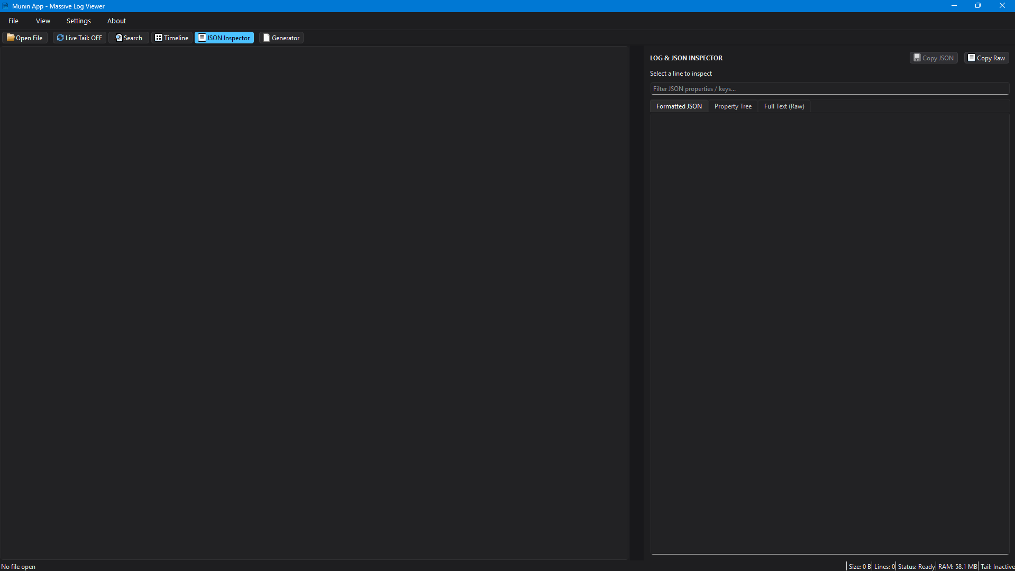Image resolution: width=1015 pixels, height=571 pixels.
Task: Switch to the Full Text (Raw) tab
Action: (x=784, y=106)
